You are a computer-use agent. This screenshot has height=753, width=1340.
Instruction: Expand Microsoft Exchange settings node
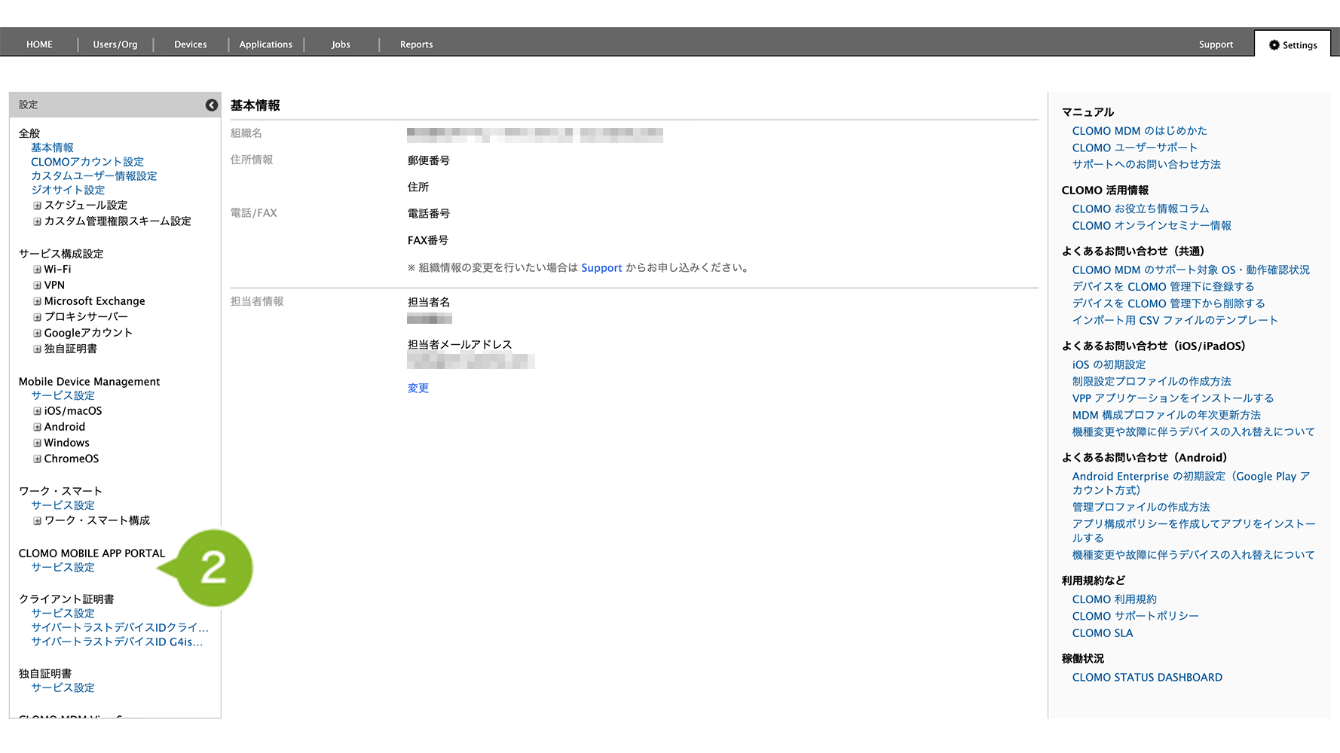click(x=37, y=301)
